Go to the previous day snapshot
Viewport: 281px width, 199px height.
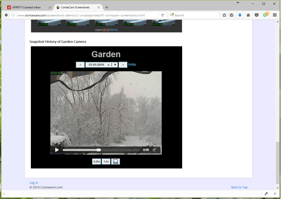coord(80,65)
